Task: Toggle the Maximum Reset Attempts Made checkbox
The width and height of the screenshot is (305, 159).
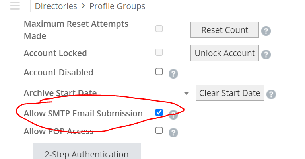Action: tap(159, 29)
